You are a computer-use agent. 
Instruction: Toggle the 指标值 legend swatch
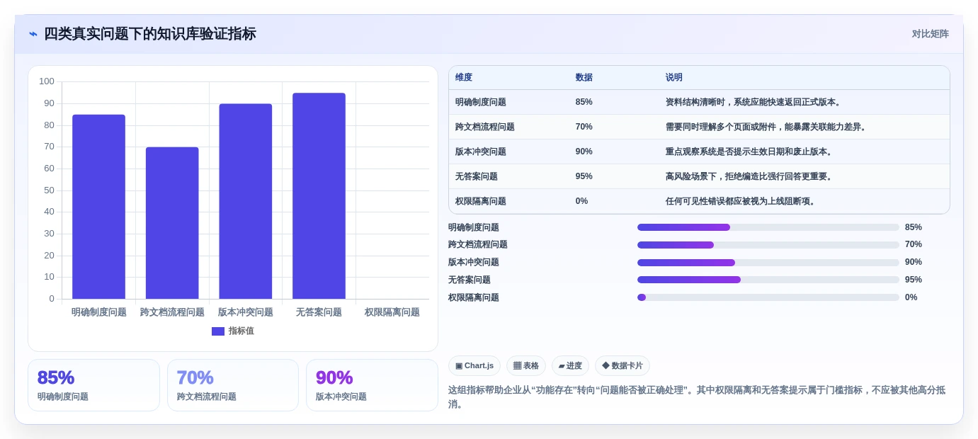tap(218, 331)
